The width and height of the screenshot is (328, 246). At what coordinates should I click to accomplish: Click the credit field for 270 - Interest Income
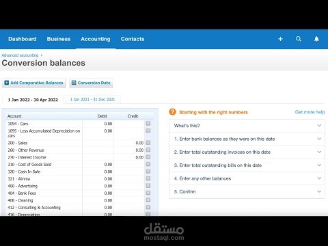pyautogui.click(x=129, y=157)
